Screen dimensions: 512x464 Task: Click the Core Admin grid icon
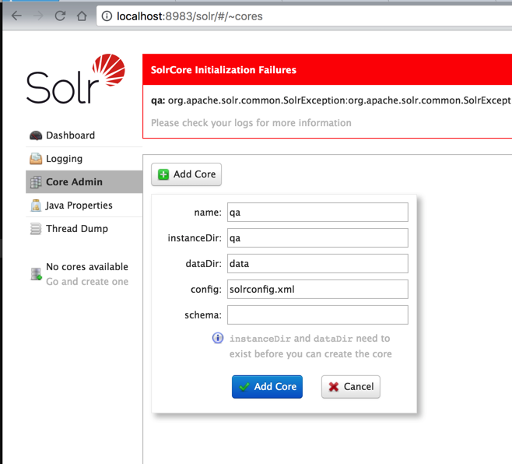point(36,182)
